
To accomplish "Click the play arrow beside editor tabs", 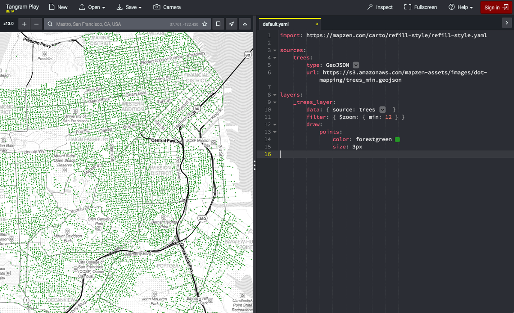I will pos(507,23).
